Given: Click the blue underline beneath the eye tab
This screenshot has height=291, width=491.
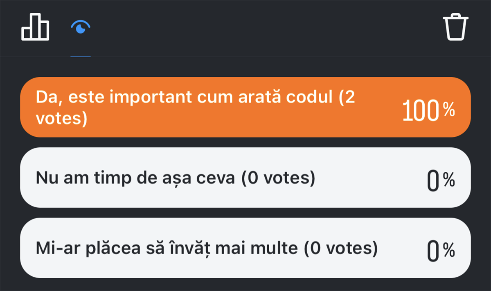Looking at the screenshot, I should click(x=81, y=56).
